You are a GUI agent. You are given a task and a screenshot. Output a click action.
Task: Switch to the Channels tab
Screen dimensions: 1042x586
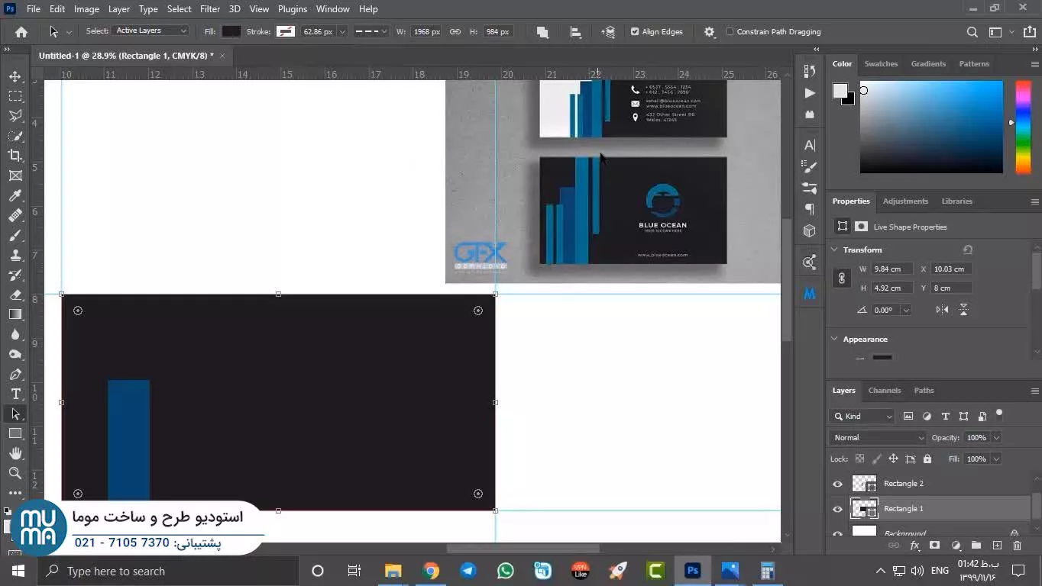(884, 391)
